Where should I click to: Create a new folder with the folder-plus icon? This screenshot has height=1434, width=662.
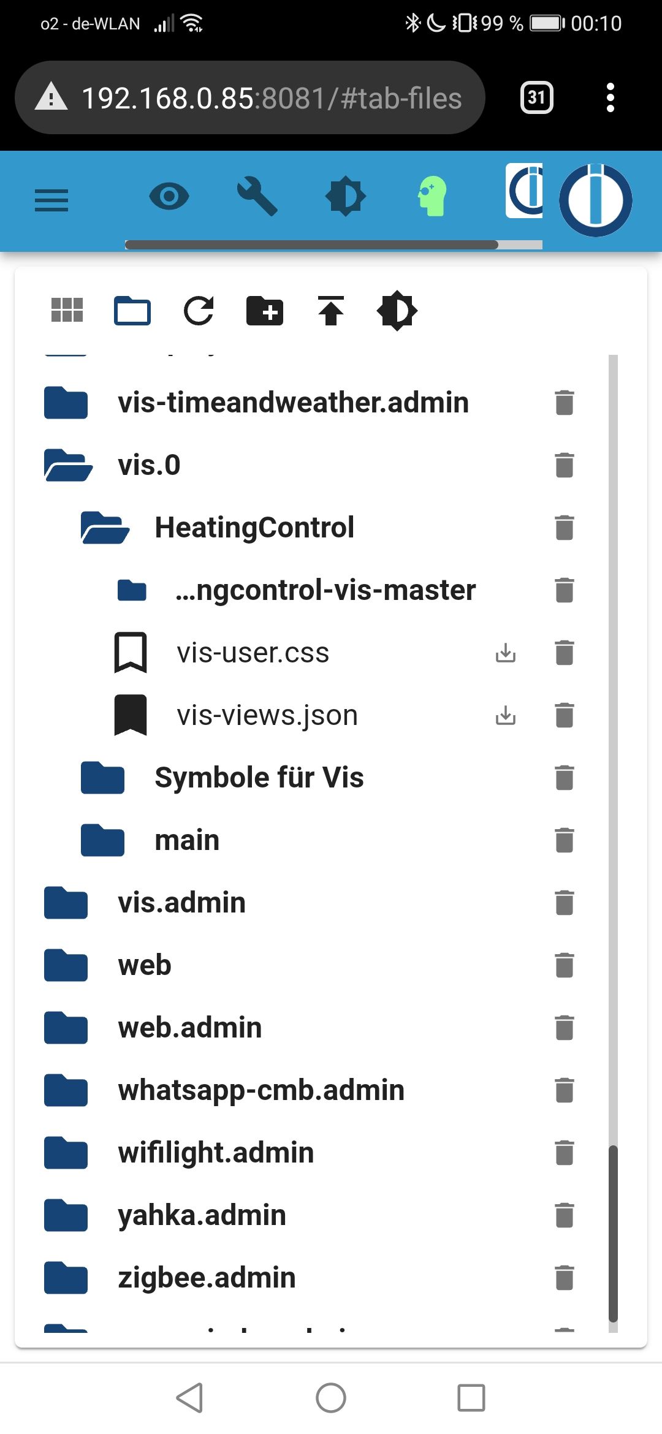point(264,311)
